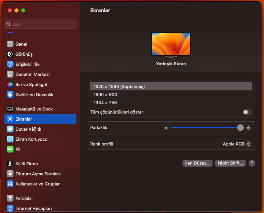Click the İnternet Hesapları @ icon

10,208
